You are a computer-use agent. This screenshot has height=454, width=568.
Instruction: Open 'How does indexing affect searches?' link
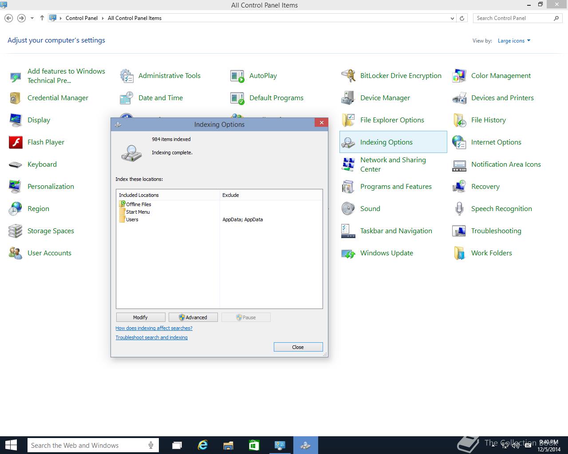tap(154, 328)
